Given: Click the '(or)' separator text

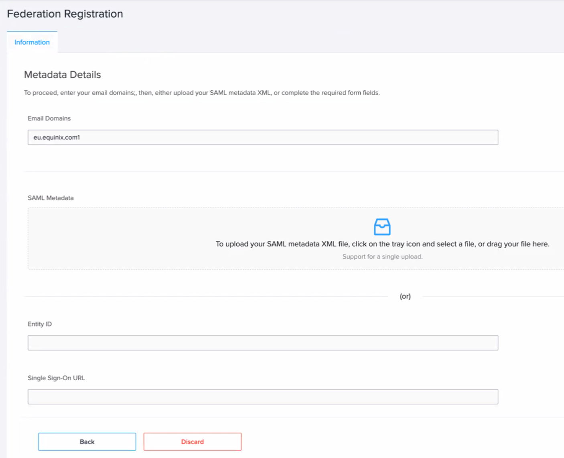Looking at the screenshot, I should [405, 296].
